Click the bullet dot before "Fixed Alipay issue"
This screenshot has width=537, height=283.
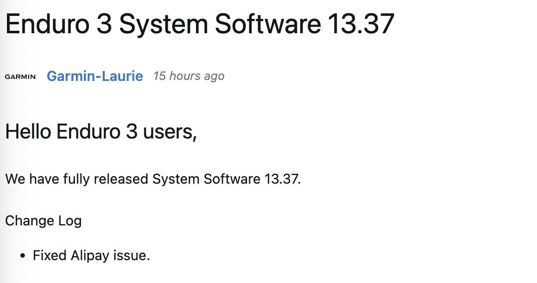pos(23,256)
